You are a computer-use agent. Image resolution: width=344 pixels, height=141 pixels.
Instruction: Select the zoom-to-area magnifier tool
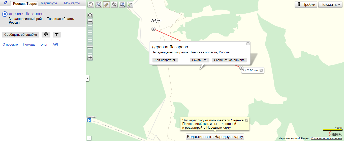[x=99, y=4]
